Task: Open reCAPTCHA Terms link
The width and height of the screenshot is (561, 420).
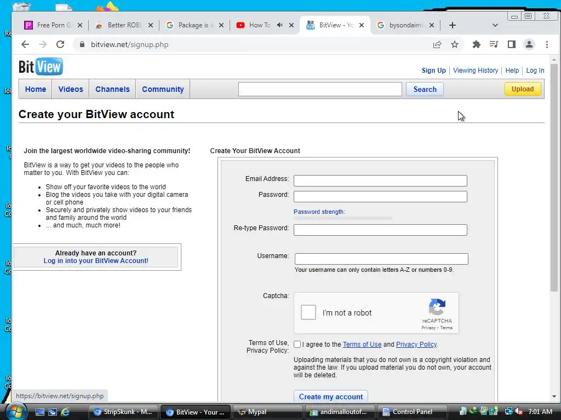Action: pos(446,328)
